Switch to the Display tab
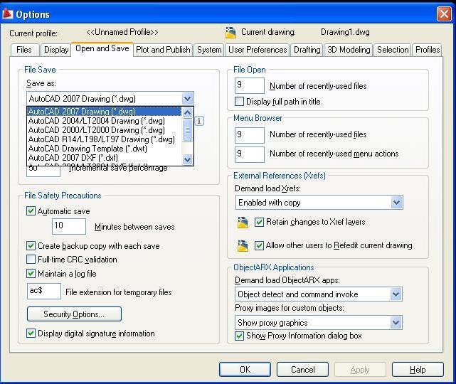The height and width of the screenshot is (384, 456). 56,50
